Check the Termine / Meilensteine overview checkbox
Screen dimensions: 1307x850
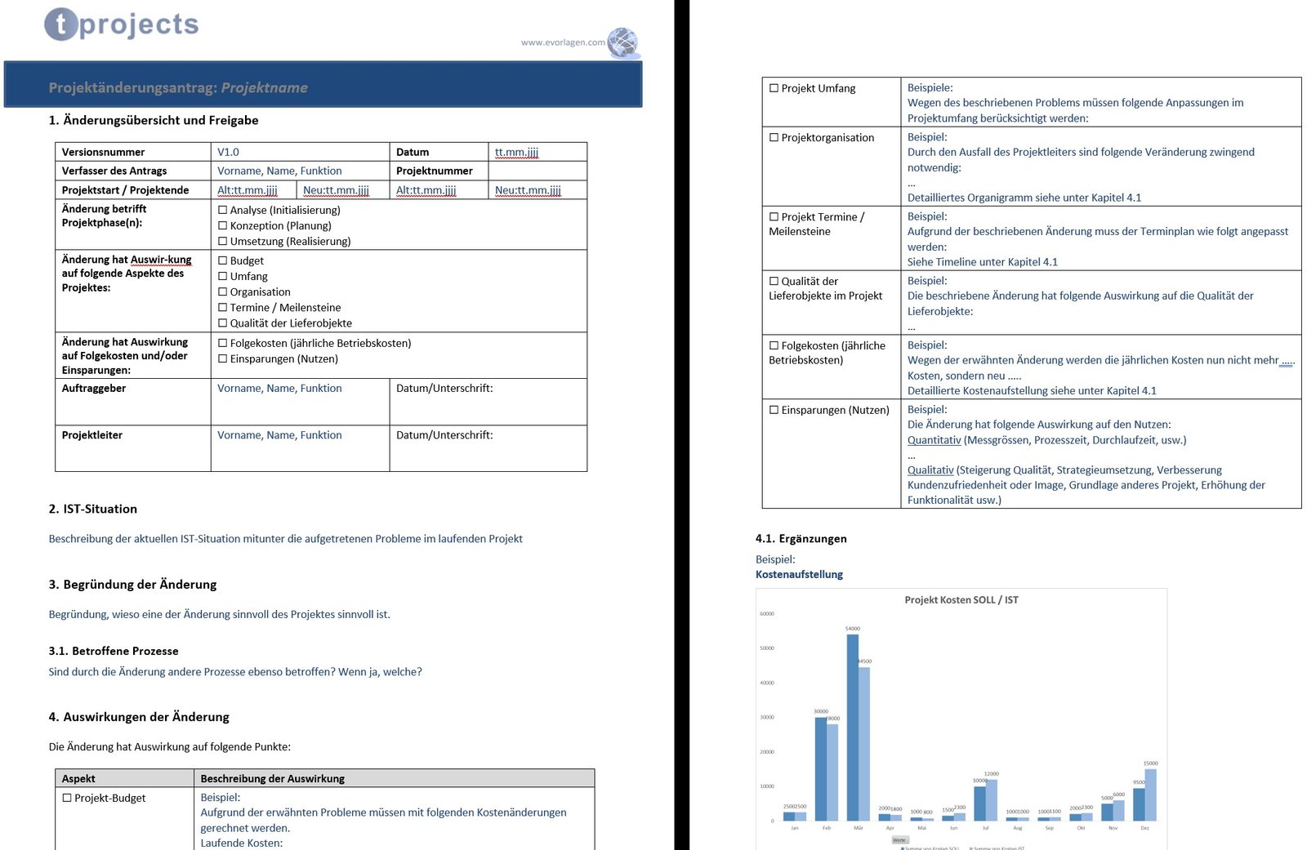(222, 307)
